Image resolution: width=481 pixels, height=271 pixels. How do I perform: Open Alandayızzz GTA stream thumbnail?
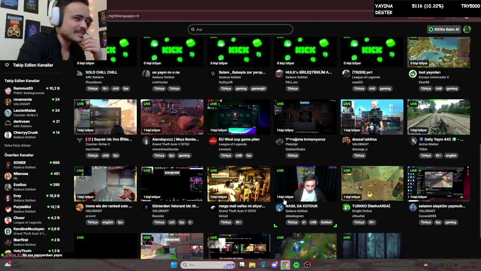click(172, 117)
